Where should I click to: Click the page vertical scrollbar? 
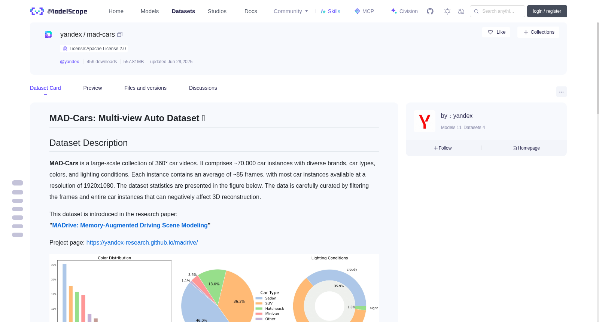coord(598,67)
